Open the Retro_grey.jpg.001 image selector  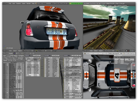pos(114,53)
